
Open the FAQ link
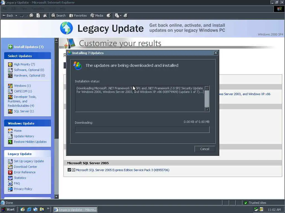[17, 183]
